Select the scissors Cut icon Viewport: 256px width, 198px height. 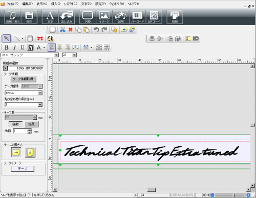(x=62, y=30)
